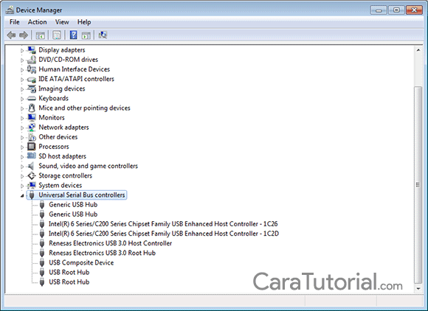Select the second Generic USB Hub
The image size is (428, 311).
pos(73,214)
